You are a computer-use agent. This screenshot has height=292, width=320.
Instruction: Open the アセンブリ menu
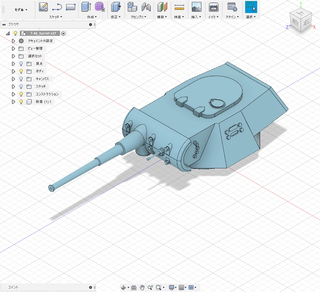[138, 17]
